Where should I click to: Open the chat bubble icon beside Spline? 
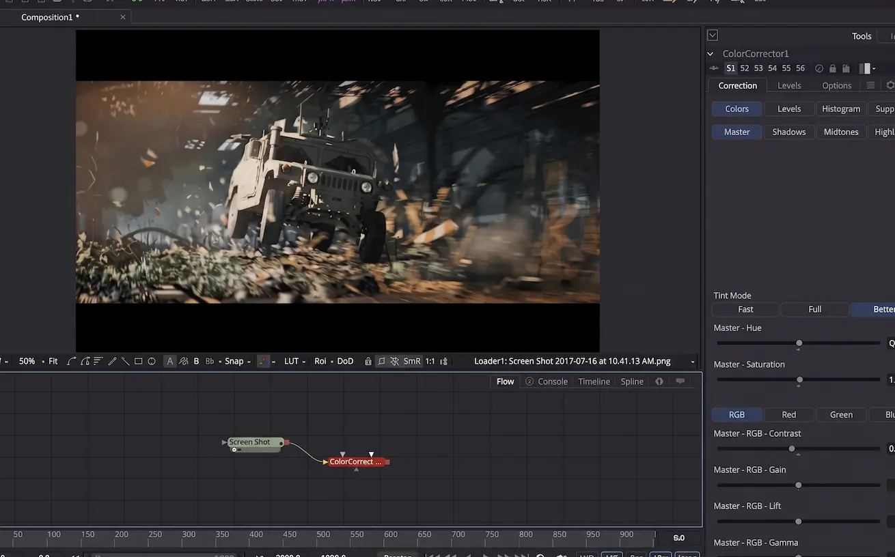point(680,381)
